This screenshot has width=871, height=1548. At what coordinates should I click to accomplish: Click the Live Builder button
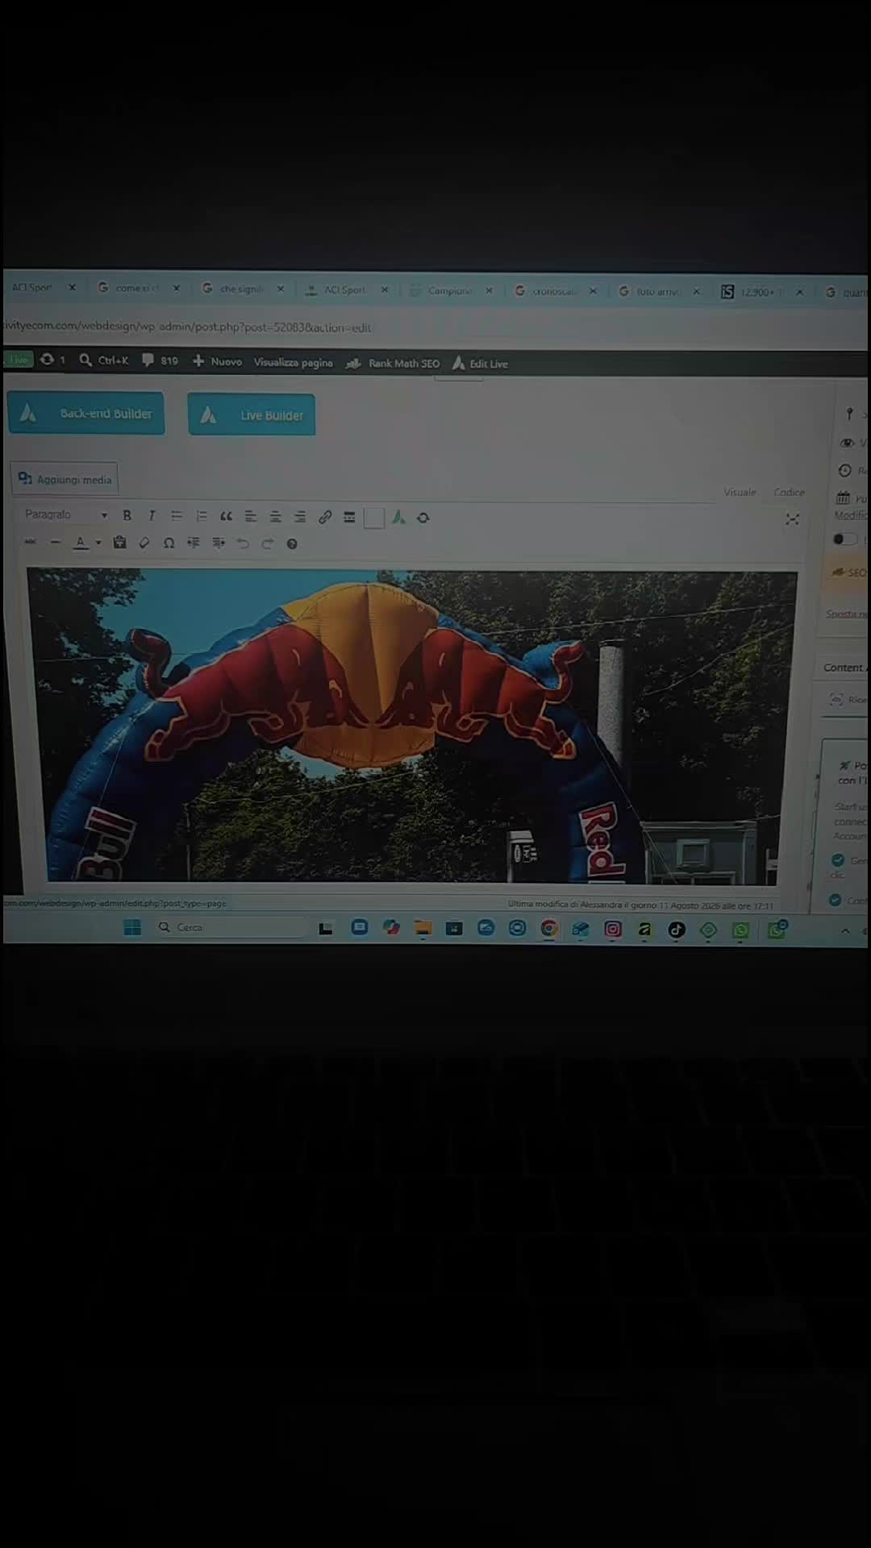(x=252, y=414)
